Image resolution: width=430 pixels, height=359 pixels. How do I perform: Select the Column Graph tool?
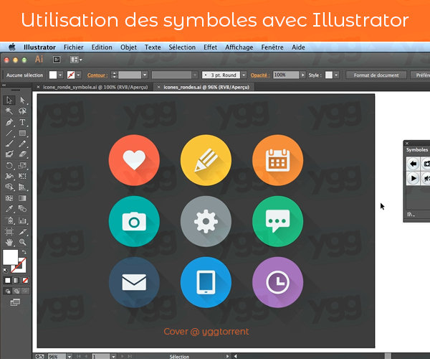tap(22, 220)
